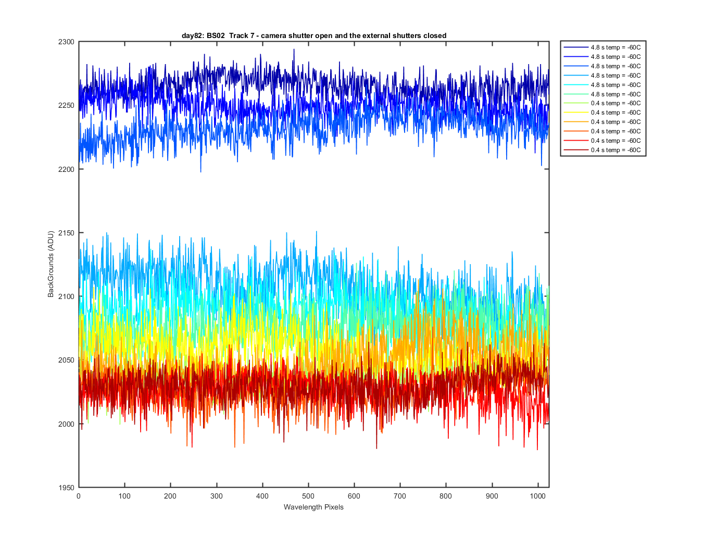The width and height of the screenshot is (703, 547).
Task: Click the y-axis tick label 2300
Action: pos(67,42)
